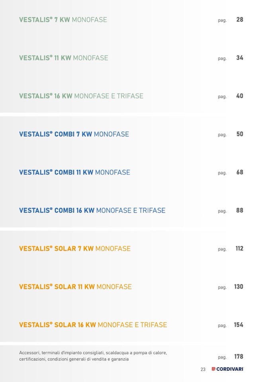The image size is (270, 382).
Task: Click page number 88
Action: tap(239, 210)
